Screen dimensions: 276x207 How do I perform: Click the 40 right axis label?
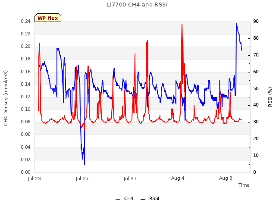click(x=256, y=105)
